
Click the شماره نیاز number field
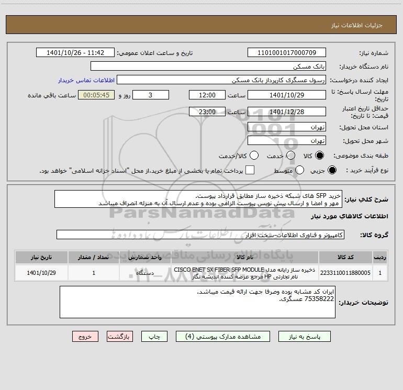click(286, 53)
